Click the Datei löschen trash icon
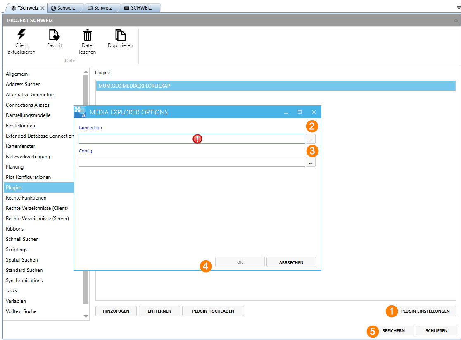Screen dimensions: 461x340 coord(87,35)
